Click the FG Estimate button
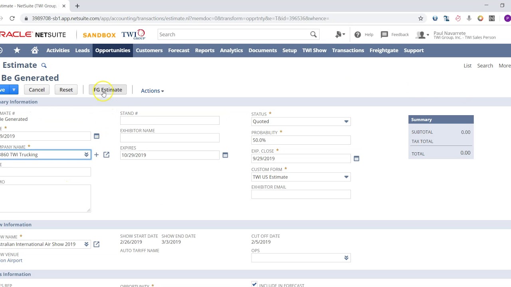The height and width of the screenshot is (287, 511). pyautogui.click(x=108, y=90)
